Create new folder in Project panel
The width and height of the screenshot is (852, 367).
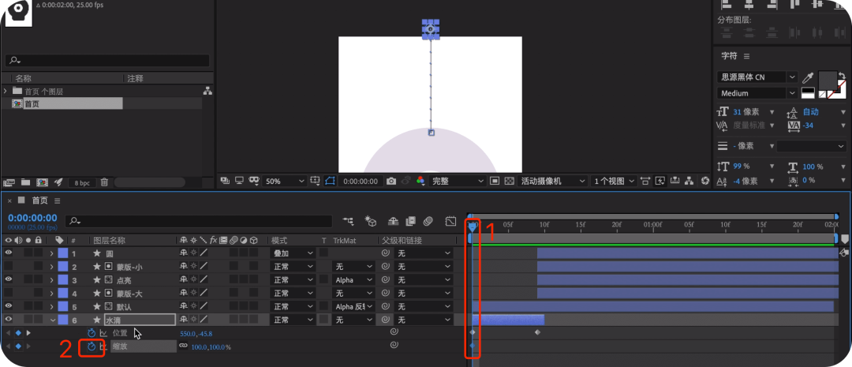[x=25, y=182]
